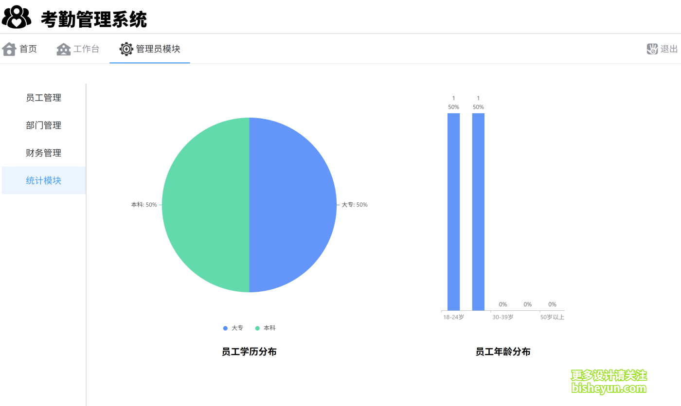Click the 18-24岁 axis label
Viewport: 681px width, 406px height.
point(453,318)
